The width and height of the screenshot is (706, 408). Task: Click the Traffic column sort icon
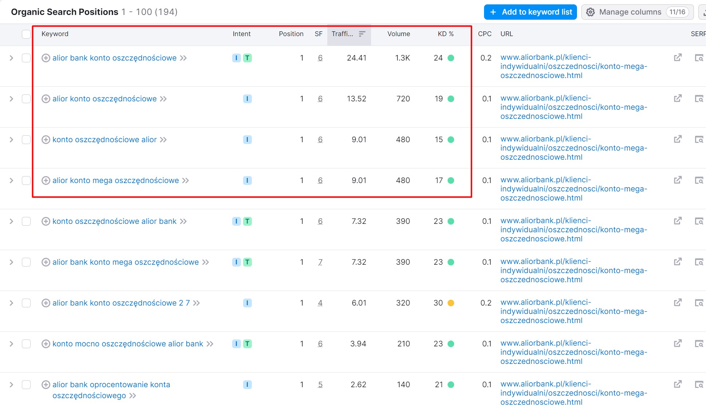click(362, 34)
